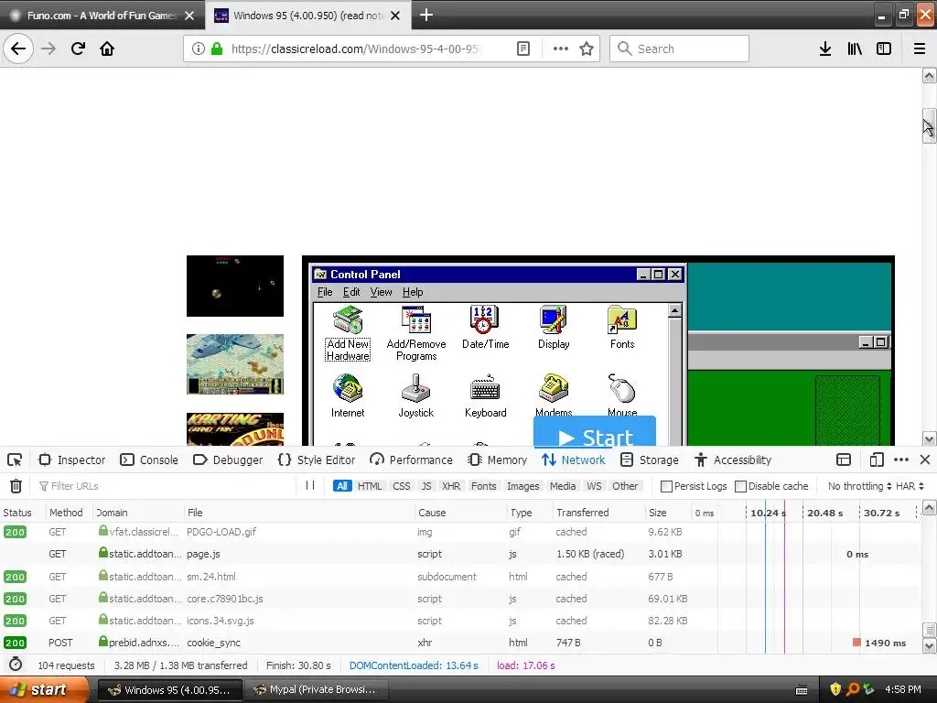The image size is (937, 703).
Task: Open the Library icon in toolbar
Action: point(855,49)
